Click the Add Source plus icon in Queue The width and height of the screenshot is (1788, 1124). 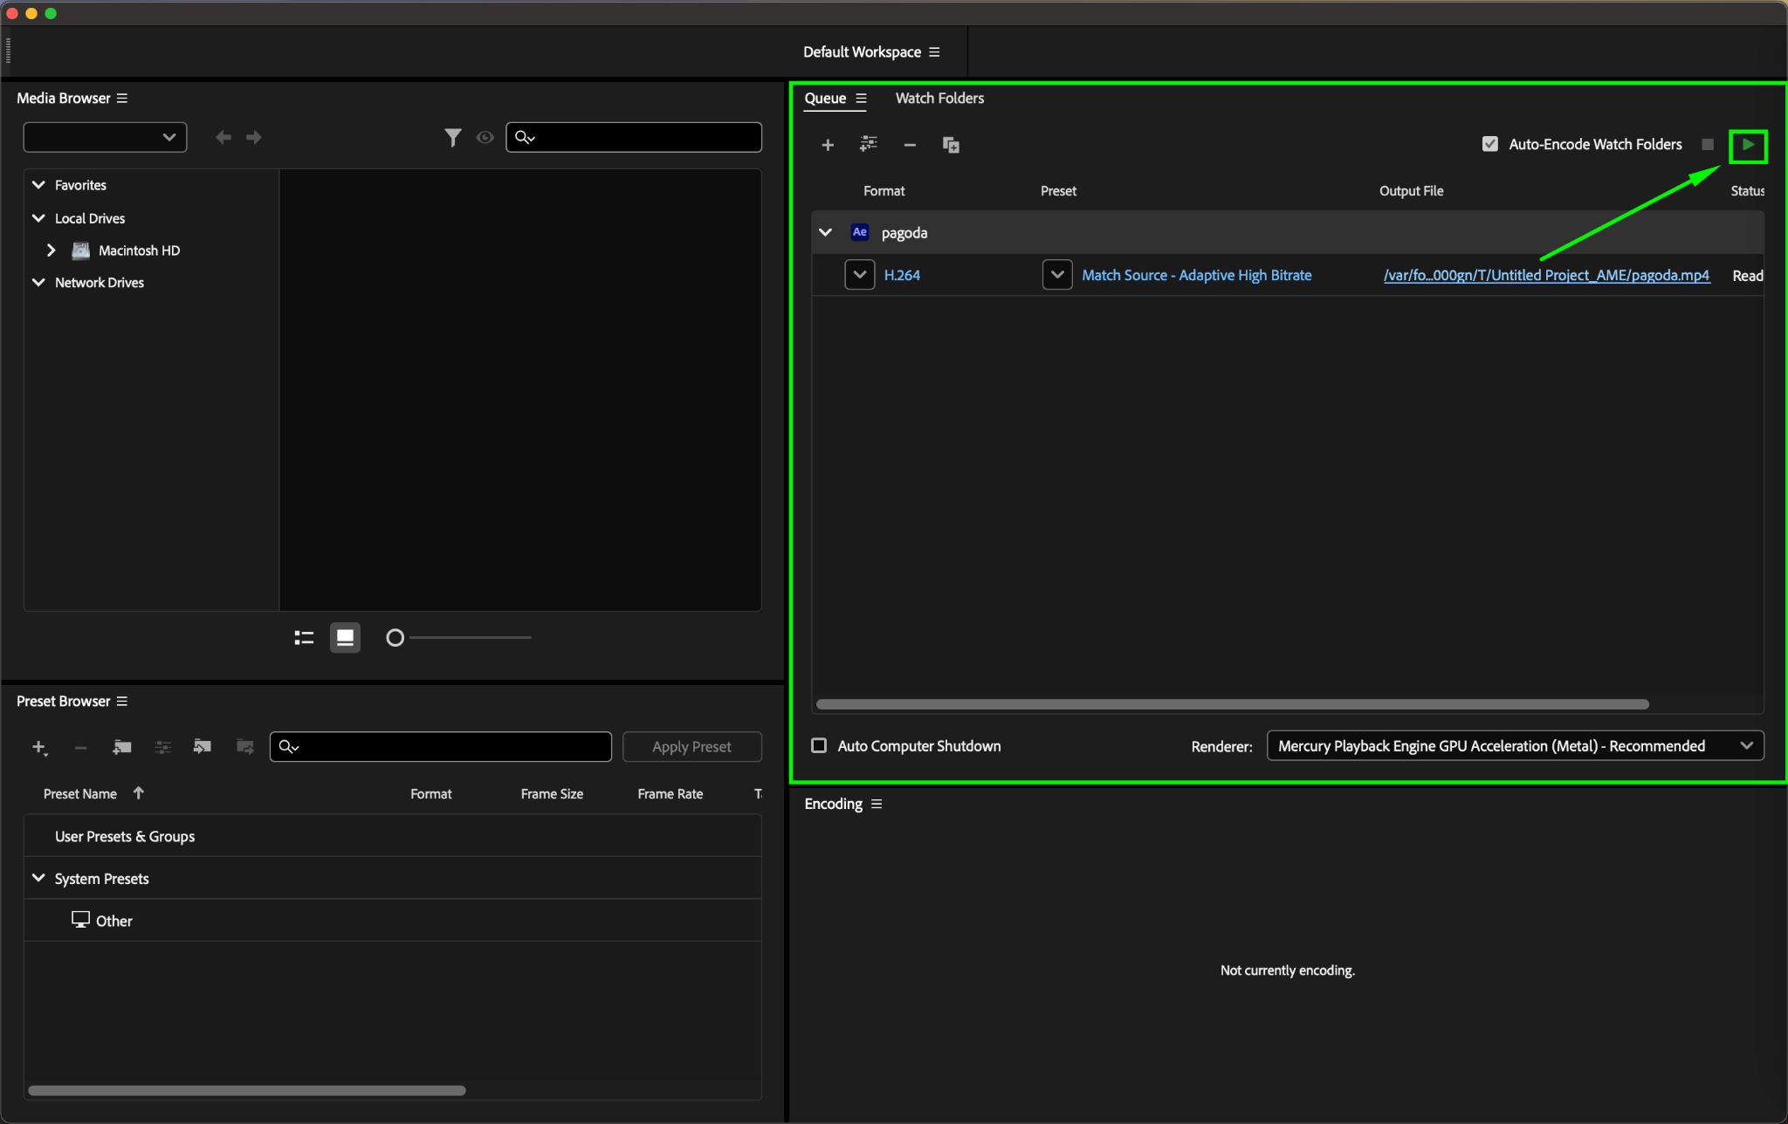click(x=828, y=145)
